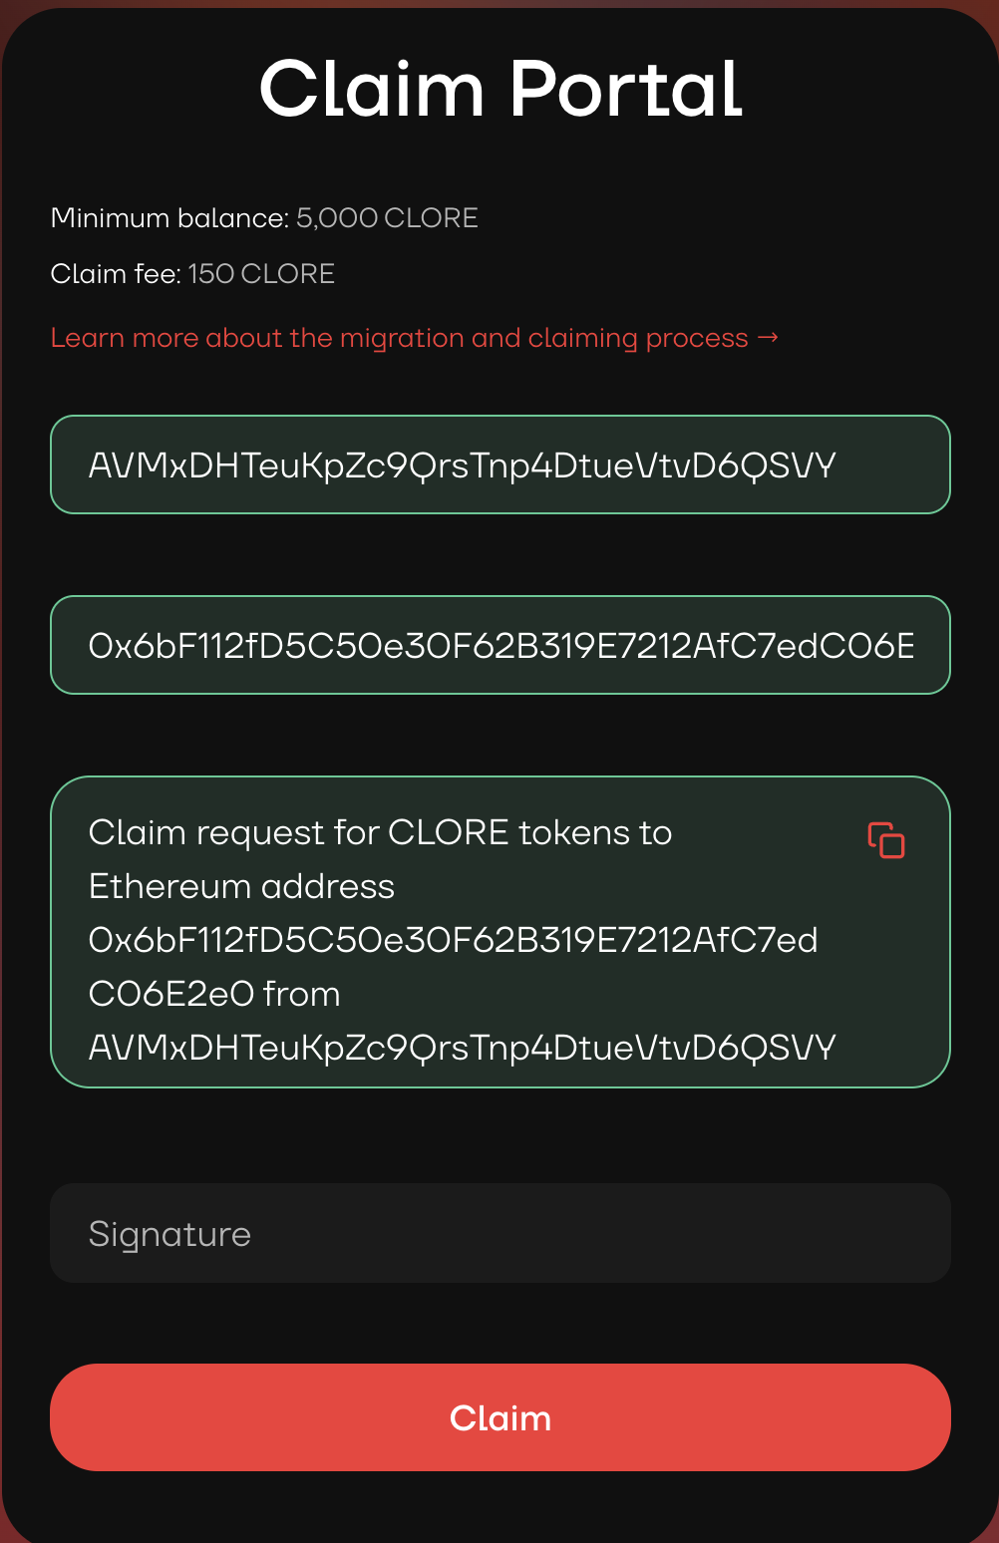Open the migration and claiming process link
999x1543 pixels.
click(399, 338)
